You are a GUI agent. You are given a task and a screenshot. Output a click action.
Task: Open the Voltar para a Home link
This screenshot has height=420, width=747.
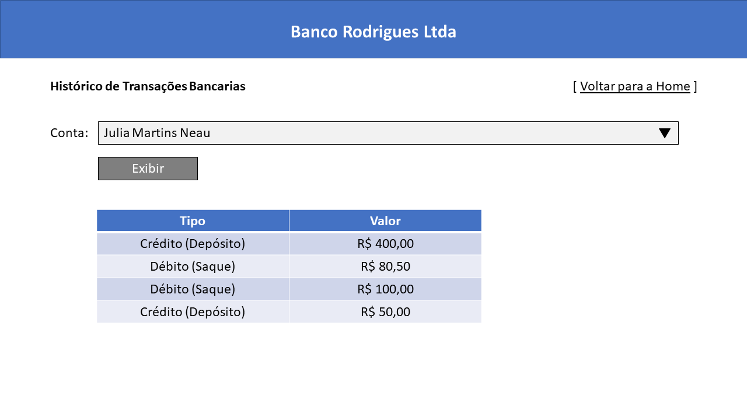(x=635, y=86)
